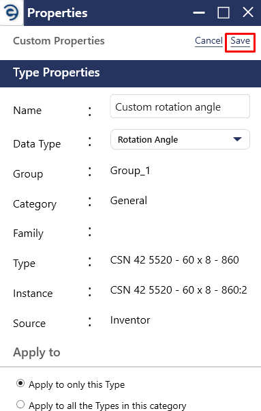
Task: Click the app logo icon in title bar
Action: coord(12,12)
